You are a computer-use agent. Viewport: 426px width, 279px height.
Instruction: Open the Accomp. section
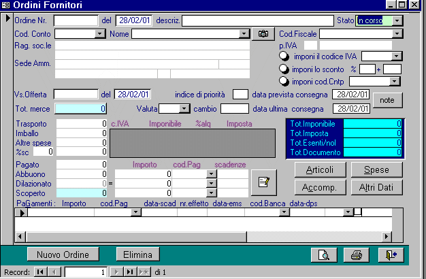point(320,187)
